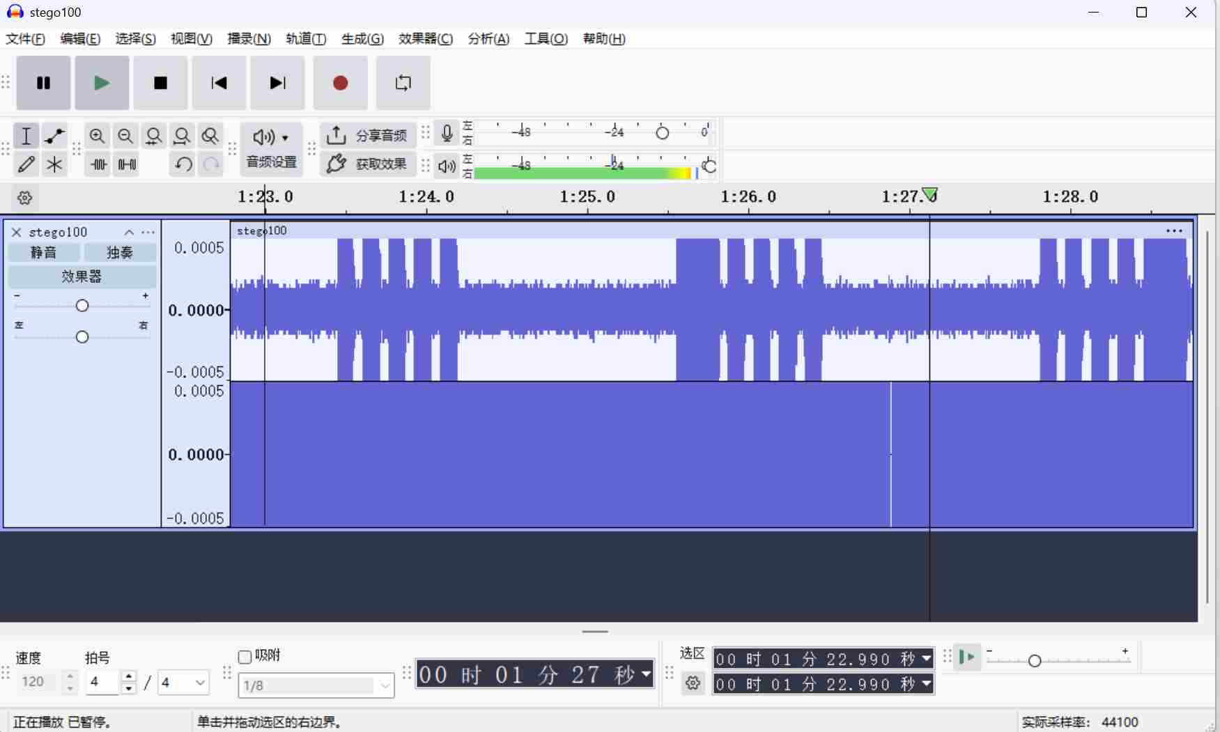Click the green playhead marker on the ruler
Image resolution: width=1220 pixels, height=732 pixels.
929,195
